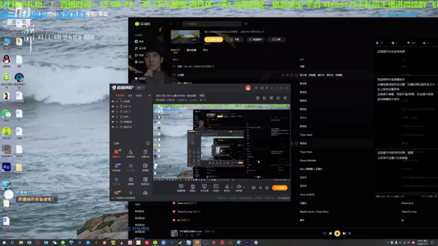Download the hovered song row in QQ Music
438x246 pixels.
(292, 75)
